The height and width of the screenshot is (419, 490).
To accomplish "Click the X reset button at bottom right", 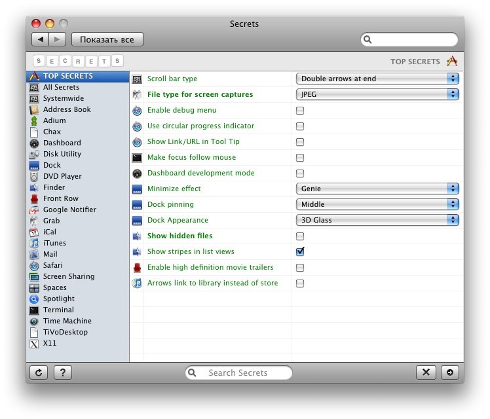I will pos(426,372).
